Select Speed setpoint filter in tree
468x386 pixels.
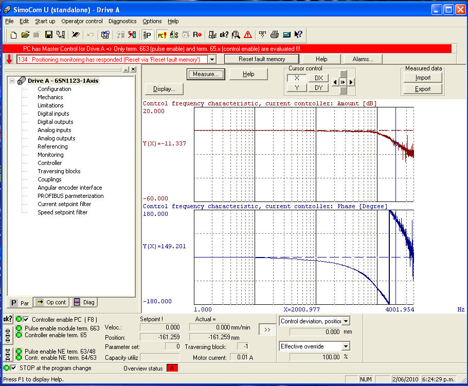click(62, 212)
